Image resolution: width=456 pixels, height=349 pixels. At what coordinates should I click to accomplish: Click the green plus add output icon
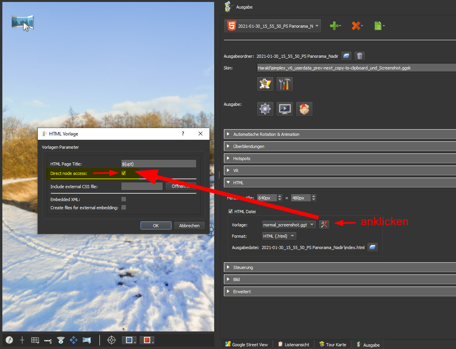point(334,26)
